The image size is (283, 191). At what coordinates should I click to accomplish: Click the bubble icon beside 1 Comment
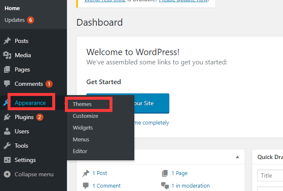pos(86,186)
